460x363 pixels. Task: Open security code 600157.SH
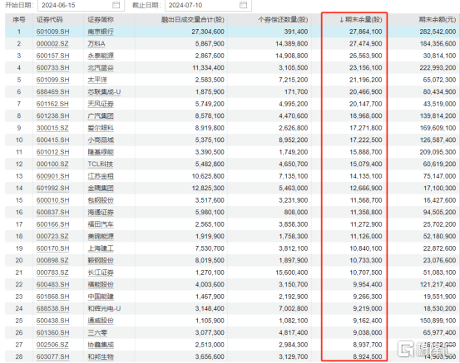(52, 56)
